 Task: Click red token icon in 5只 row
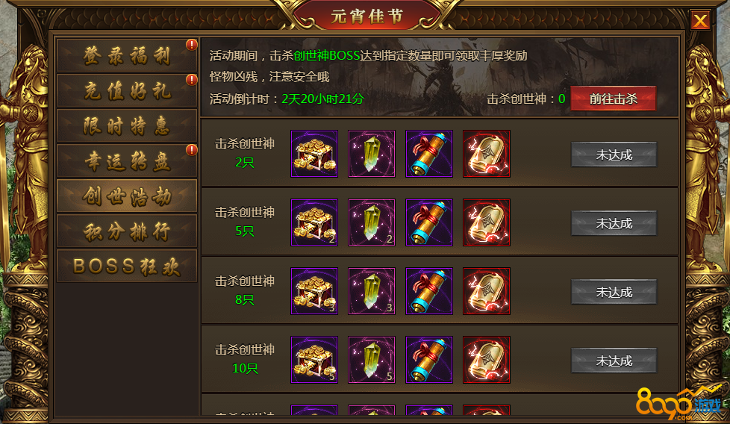tap(487, 222)
